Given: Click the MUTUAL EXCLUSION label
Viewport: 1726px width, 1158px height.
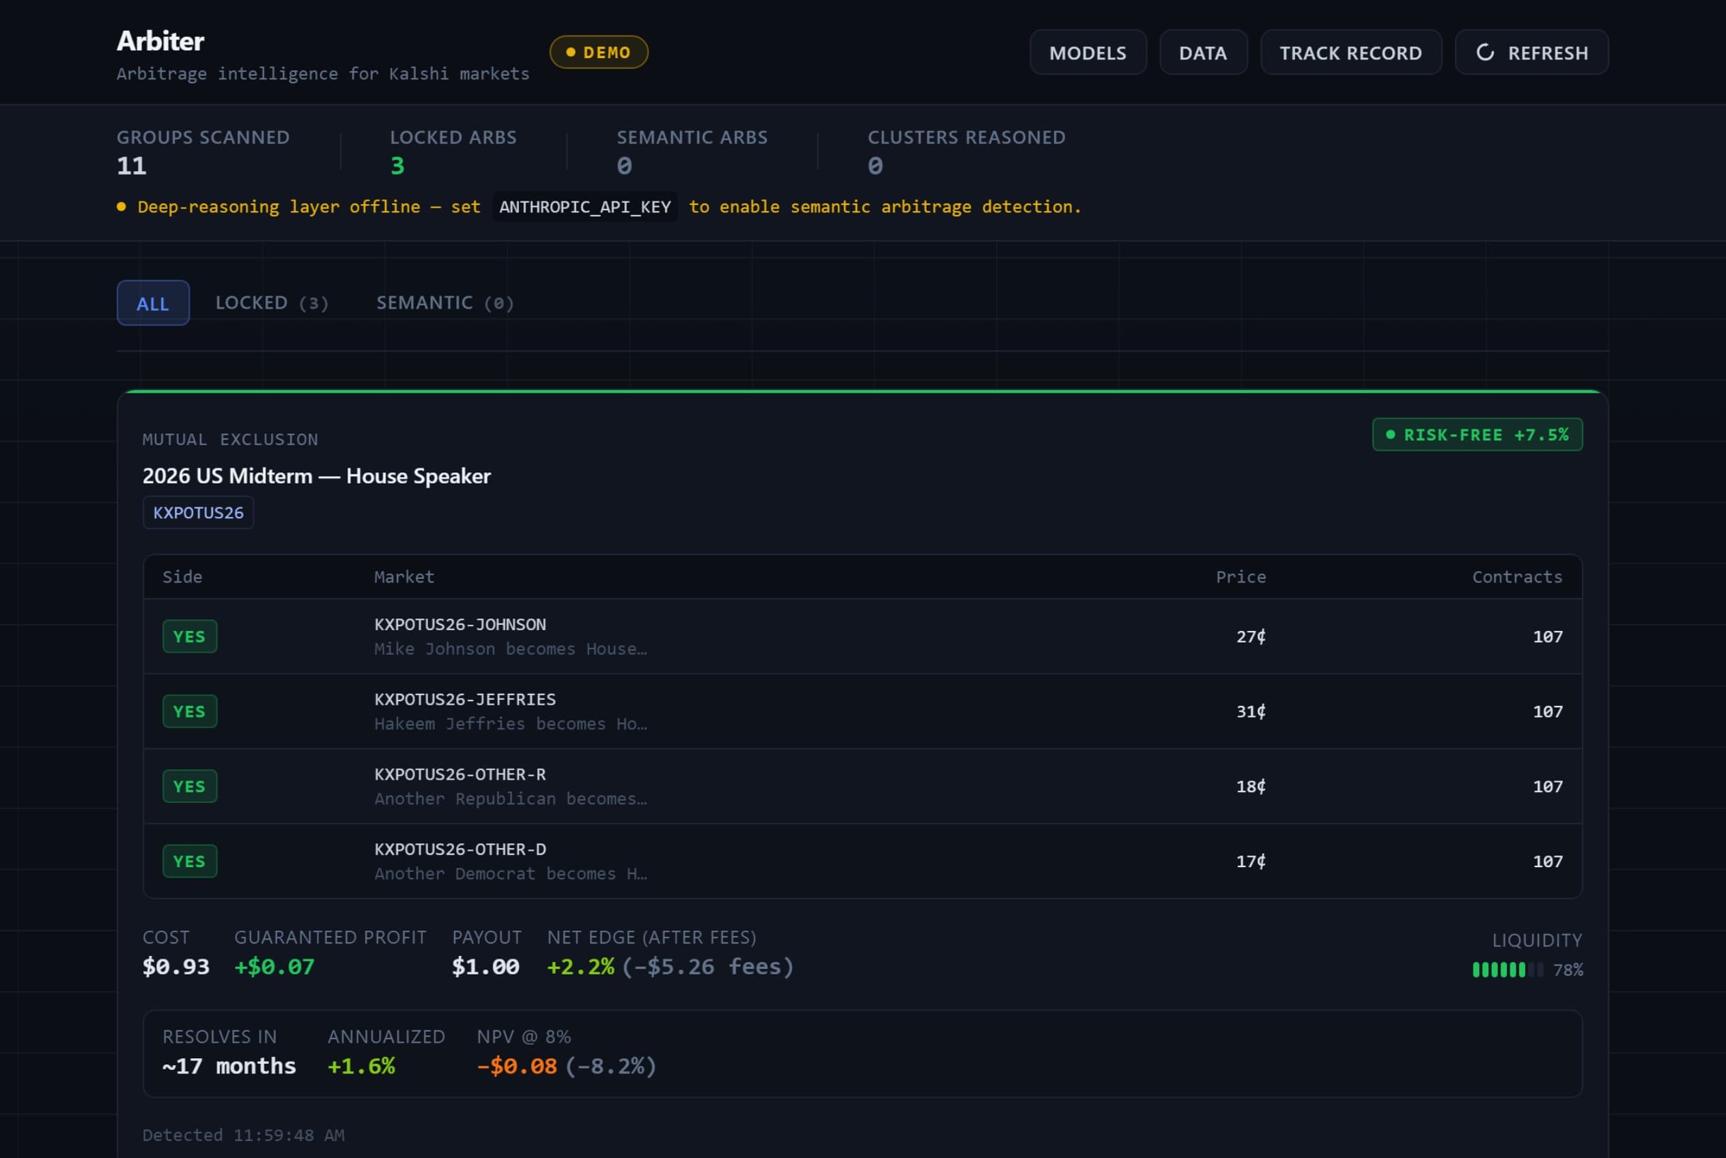Looking at the screenshot, I should pyautogui.click(x=230, y=440).
